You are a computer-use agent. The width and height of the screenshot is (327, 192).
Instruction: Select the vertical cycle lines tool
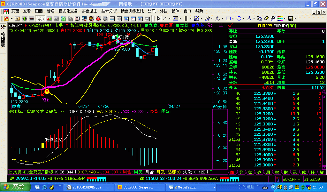coord(186,19)
